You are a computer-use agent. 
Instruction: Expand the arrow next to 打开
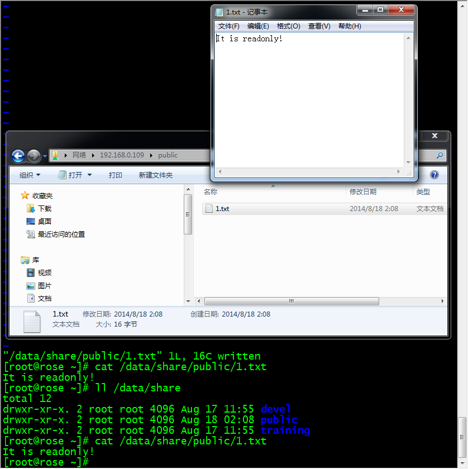click(89, 175)
